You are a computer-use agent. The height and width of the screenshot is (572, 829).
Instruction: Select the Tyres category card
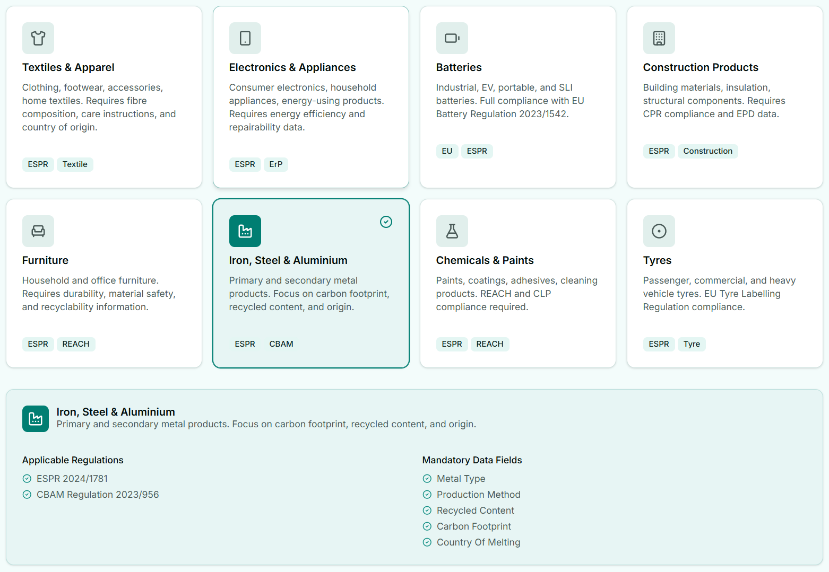click(724, 283)
